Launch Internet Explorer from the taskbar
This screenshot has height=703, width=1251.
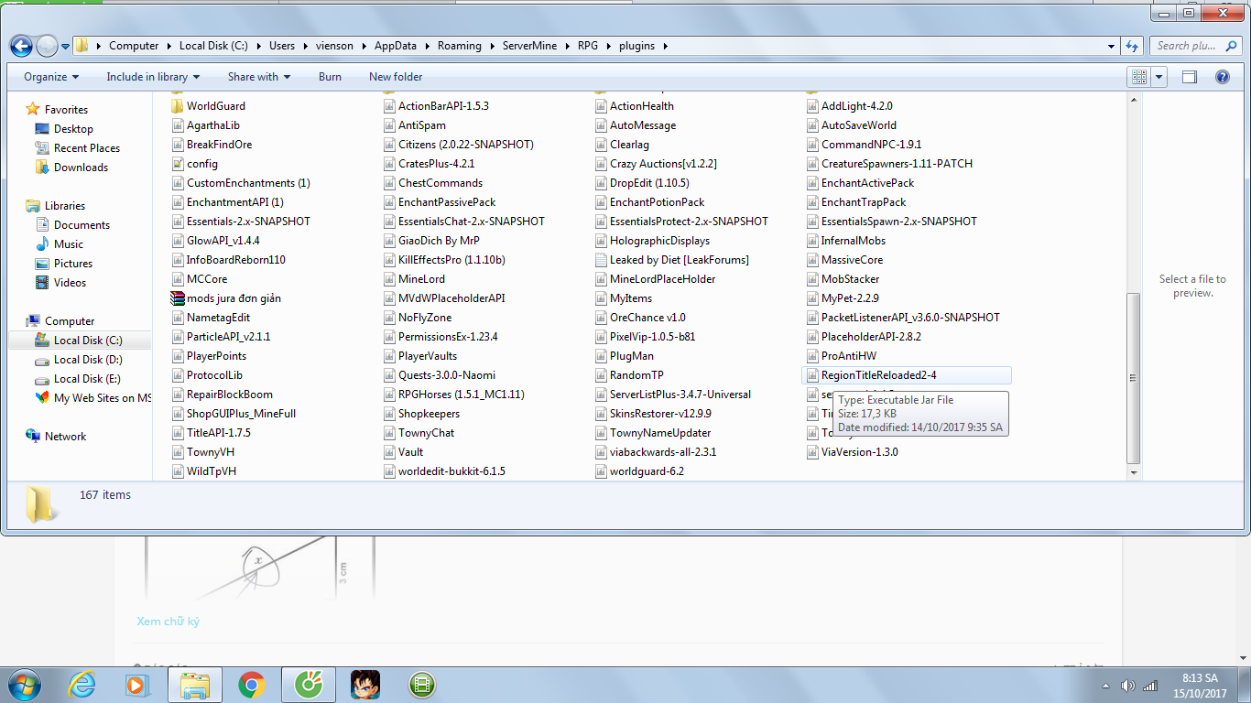pos(82,684)
